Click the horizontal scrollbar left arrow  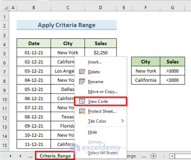click(x=172, y=156)
